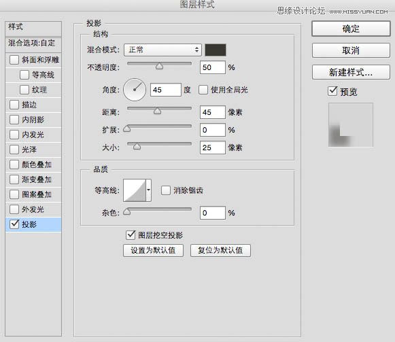Click the 大小 pixel field
This screenshot has height=342, width=395.
tap(213, 148)
